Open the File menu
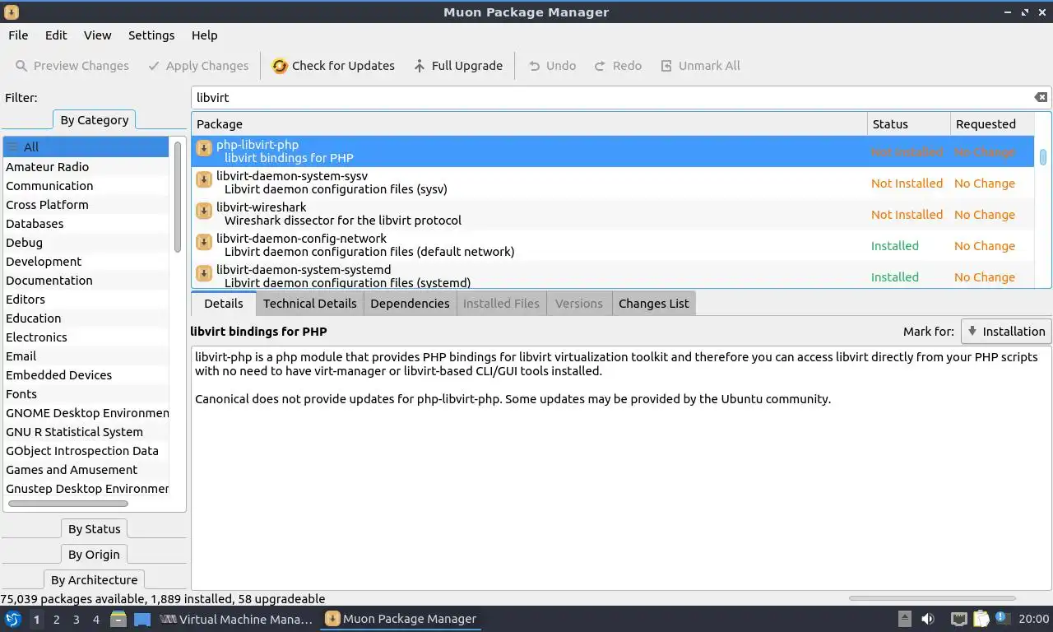1053x632 pixels. [x=18, y=35]
